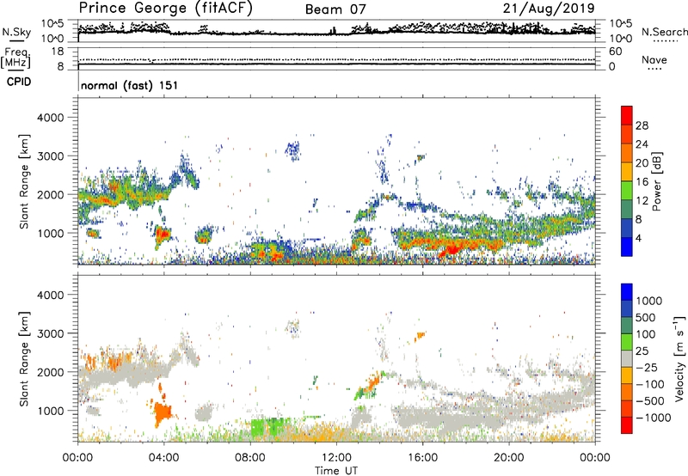
Task: Click the '-1000' velocity colorbar tick
Action: [654, 418]
